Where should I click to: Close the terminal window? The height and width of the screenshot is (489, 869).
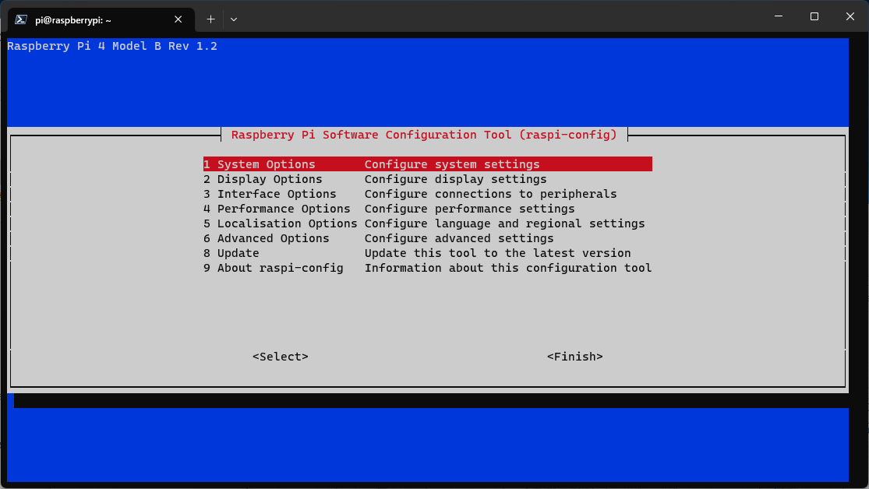(850, 16)
